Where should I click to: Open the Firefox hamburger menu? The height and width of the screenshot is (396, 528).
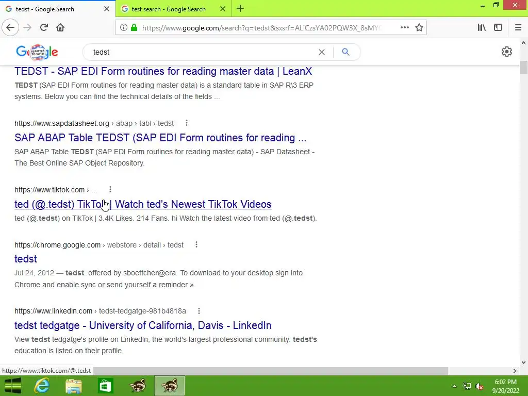coord(518,28)
